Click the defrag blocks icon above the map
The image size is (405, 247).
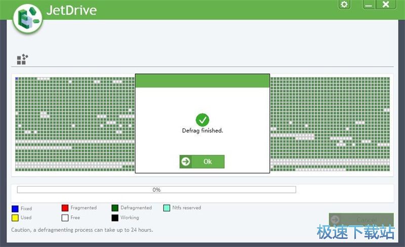[x=22, y=59]
